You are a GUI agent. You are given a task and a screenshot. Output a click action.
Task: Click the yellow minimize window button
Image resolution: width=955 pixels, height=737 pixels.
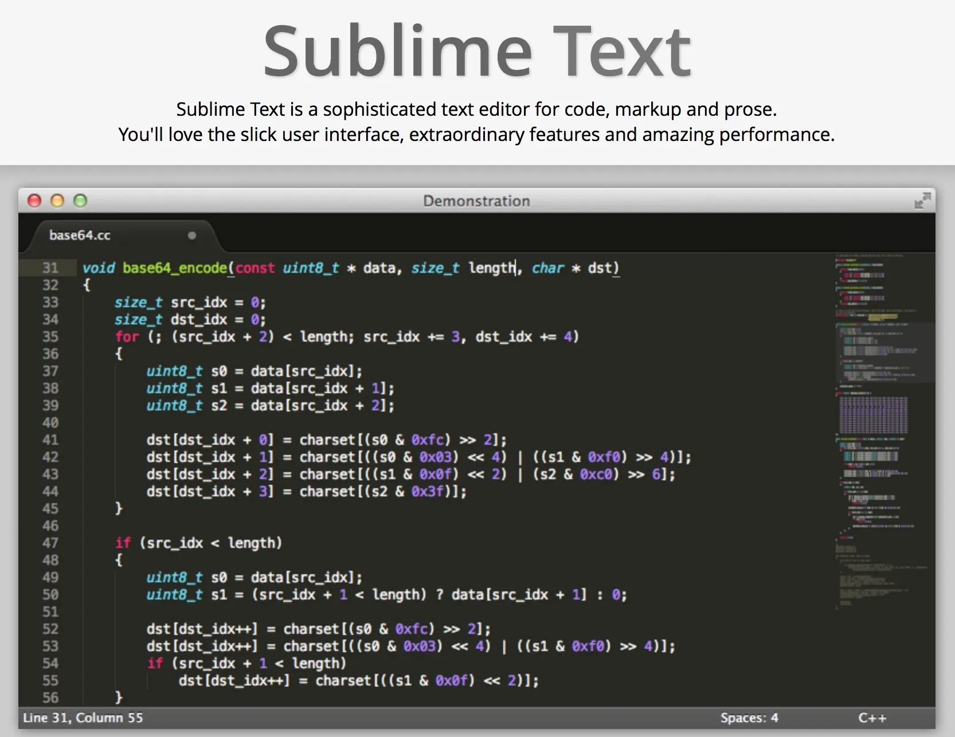pos(57,201)
